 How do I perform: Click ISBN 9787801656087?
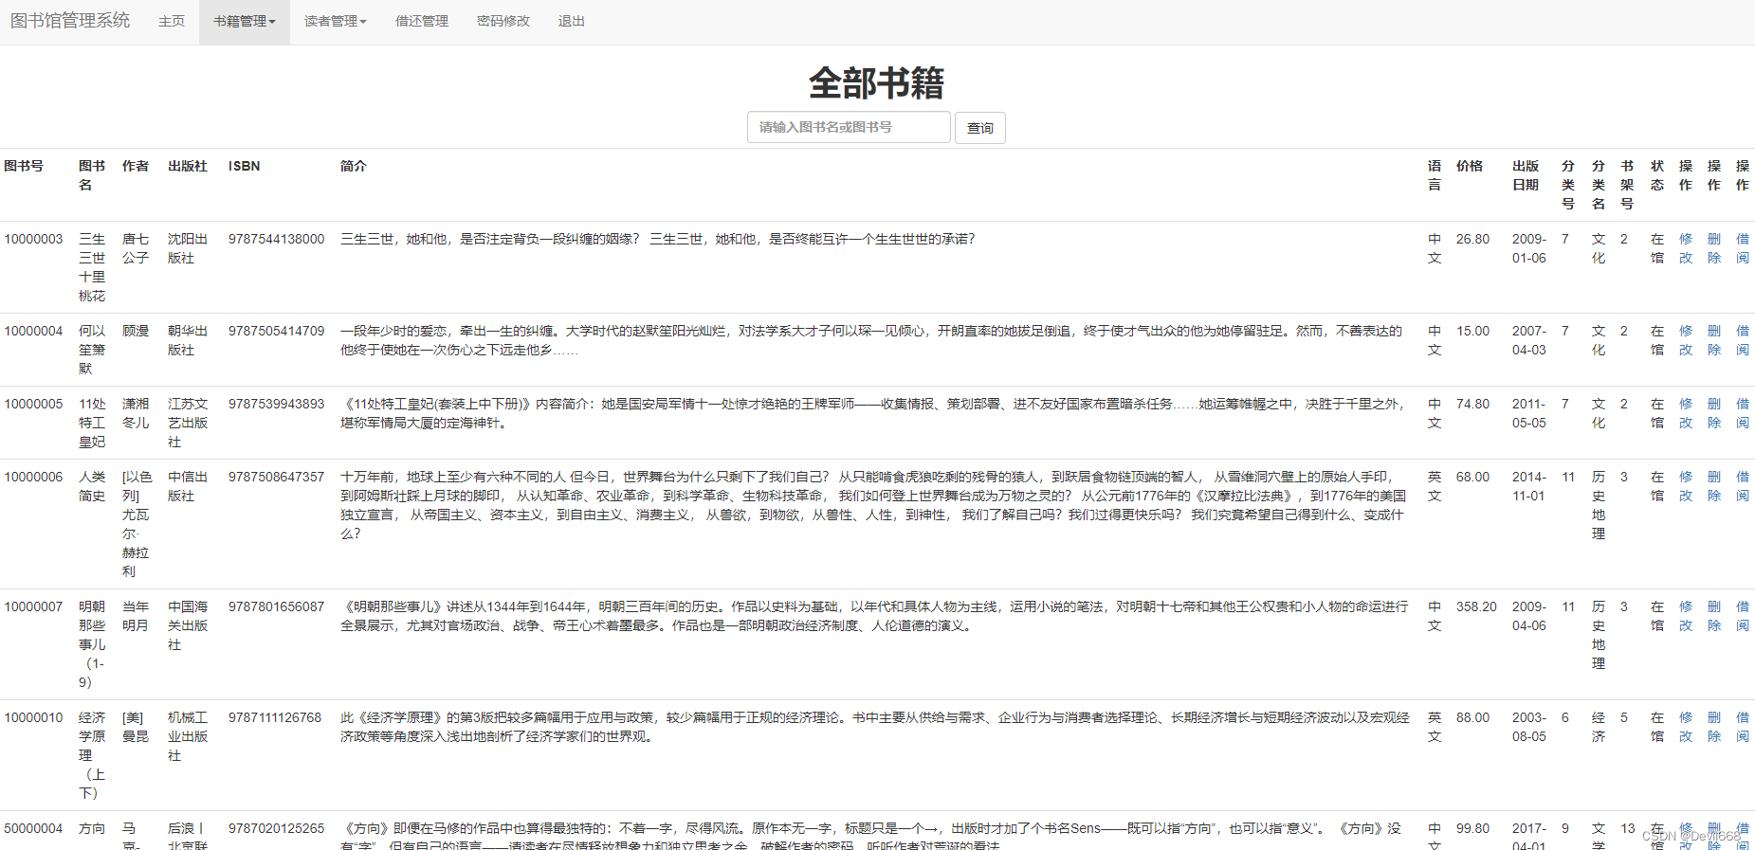click(x=276, y=606)
